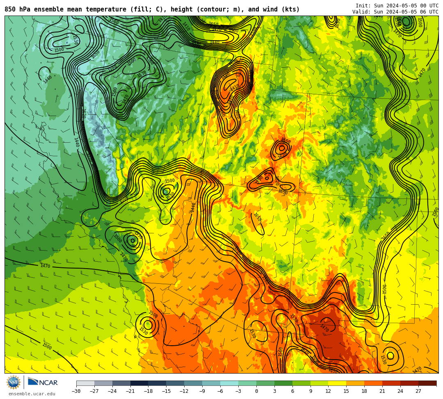Pick the colorbar swatch between 18 and 21
Viewport: 443px width, 399px height.
pyautogui.click(x=374, y=383)
